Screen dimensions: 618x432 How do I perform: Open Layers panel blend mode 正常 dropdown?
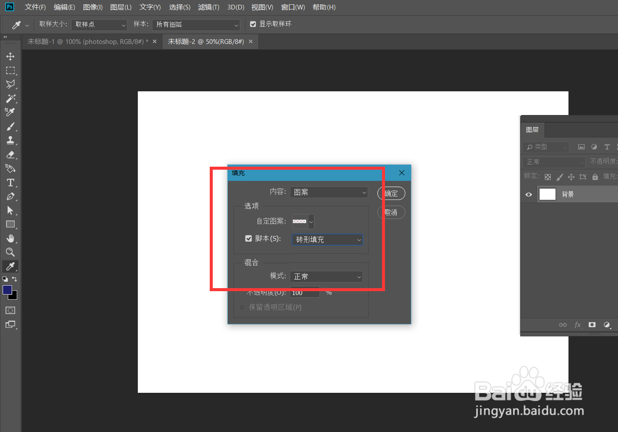553,162
